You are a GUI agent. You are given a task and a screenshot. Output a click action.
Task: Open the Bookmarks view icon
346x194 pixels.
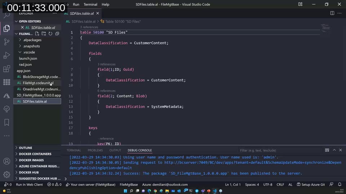6,122
